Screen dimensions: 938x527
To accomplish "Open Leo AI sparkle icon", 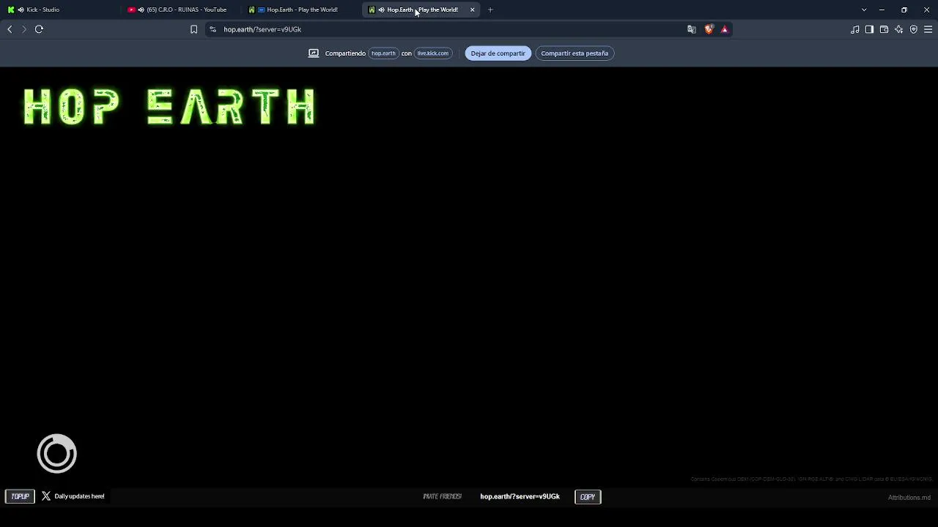I will click(x=898, y=29).
